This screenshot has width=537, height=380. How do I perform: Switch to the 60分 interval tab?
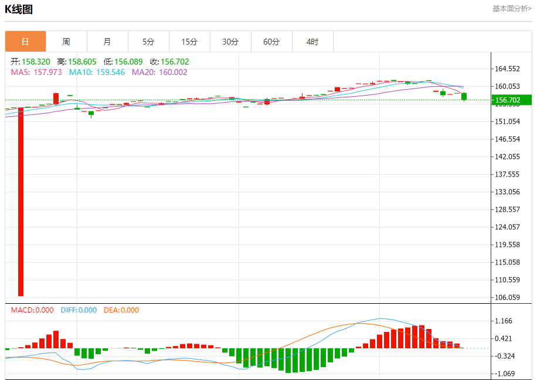tap(271, 42)
